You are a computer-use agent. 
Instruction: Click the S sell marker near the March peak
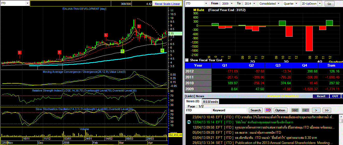[x=139, y=26]
